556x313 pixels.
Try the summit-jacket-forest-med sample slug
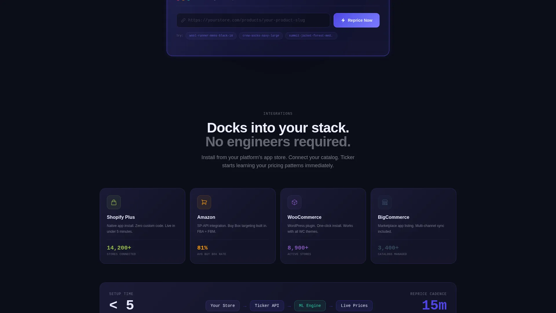tap(311, 36)
